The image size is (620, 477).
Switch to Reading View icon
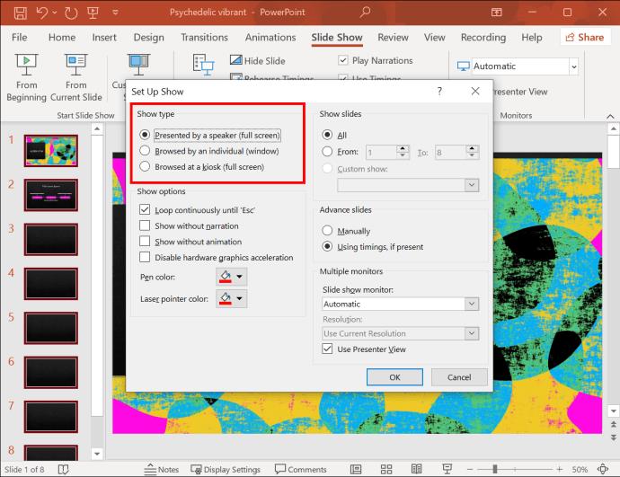pos(416,469)
